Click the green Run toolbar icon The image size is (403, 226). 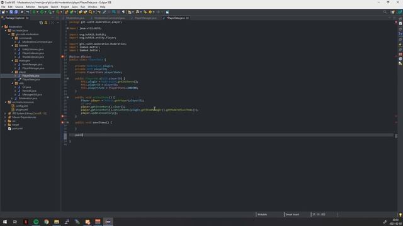point(42,12)
